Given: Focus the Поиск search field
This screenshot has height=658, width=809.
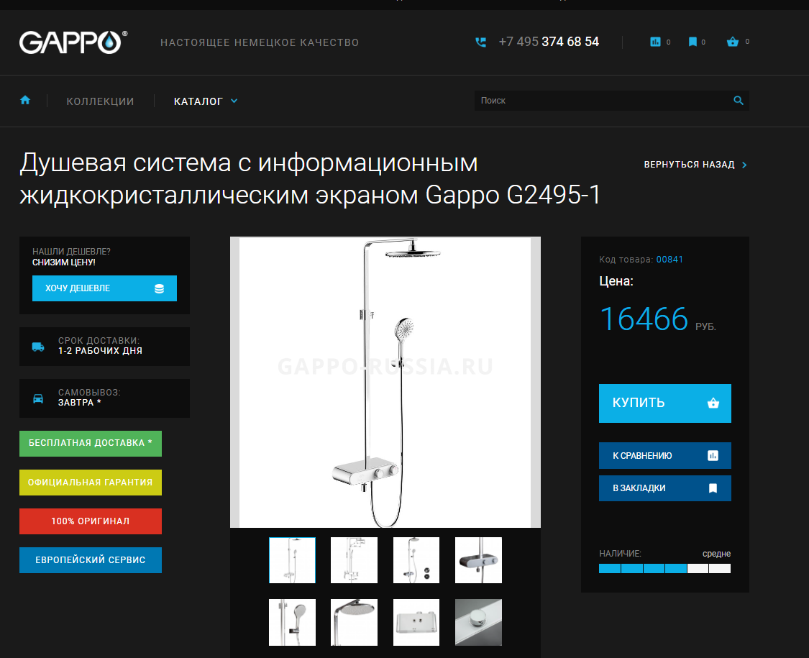Looking at the screenshot, I should coord(611,101).
